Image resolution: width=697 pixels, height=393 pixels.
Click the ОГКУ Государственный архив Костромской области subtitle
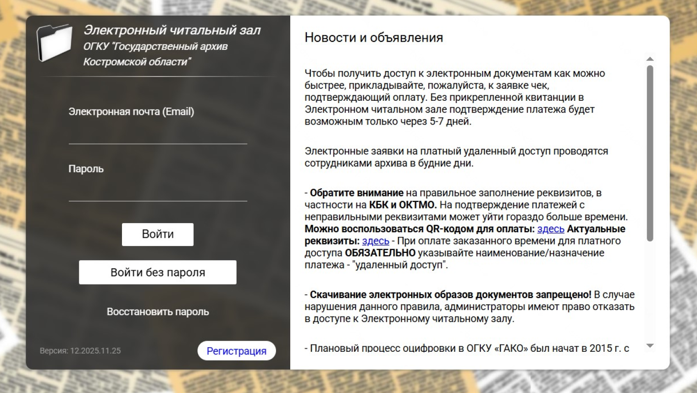coord(155,54)
